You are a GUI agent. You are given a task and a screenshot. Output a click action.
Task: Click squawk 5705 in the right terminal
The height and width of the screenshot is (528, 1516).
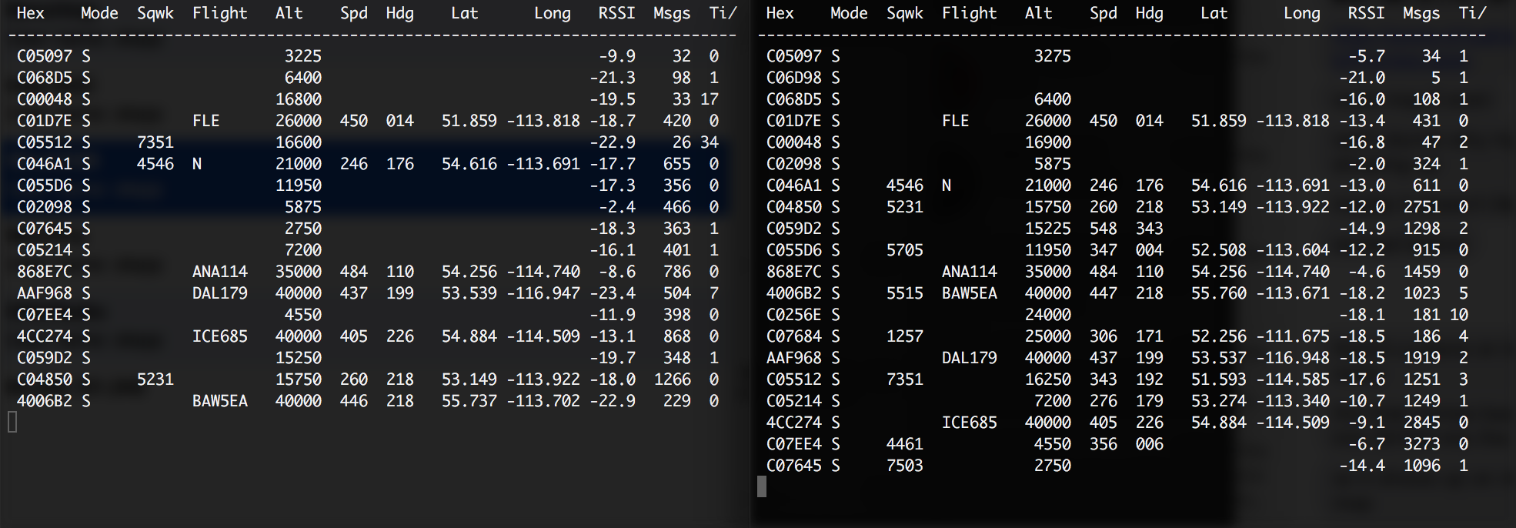point(905,250)
